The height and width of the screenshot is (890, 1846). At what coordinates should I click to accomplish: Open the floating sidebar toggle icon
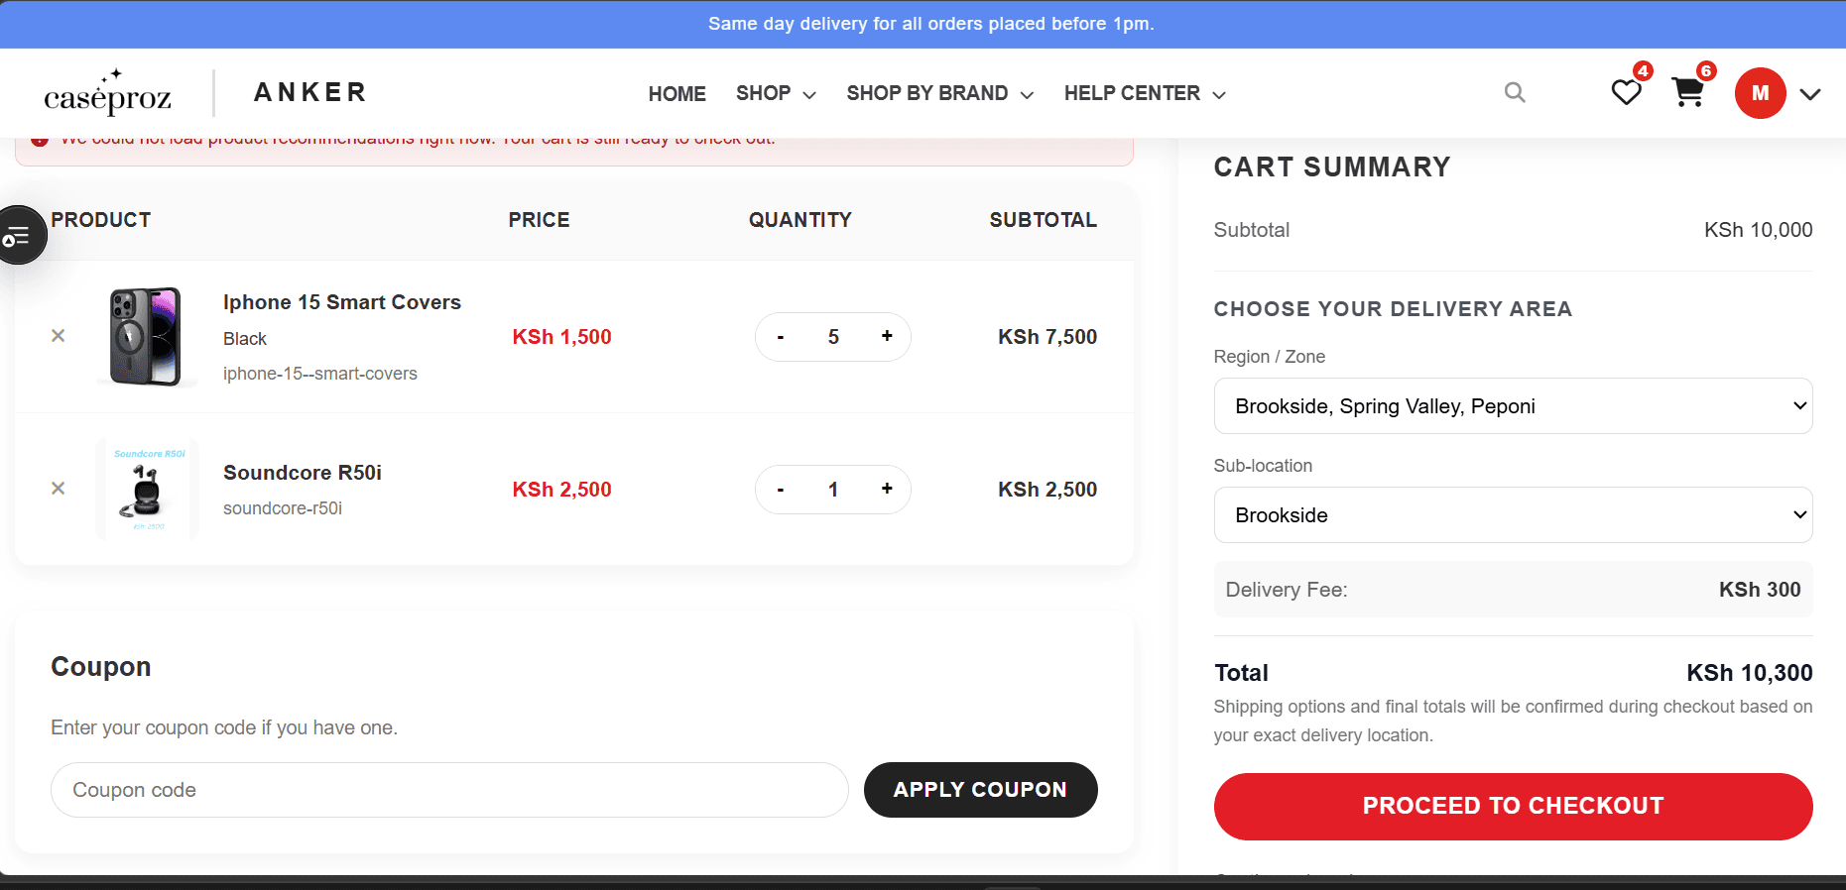[x=19, y=235]
